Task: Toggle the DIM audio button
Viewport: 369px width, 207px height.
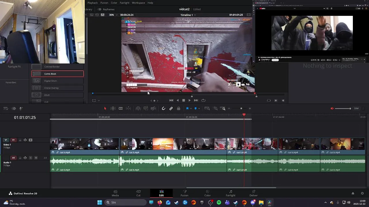Action: [356, 108]
